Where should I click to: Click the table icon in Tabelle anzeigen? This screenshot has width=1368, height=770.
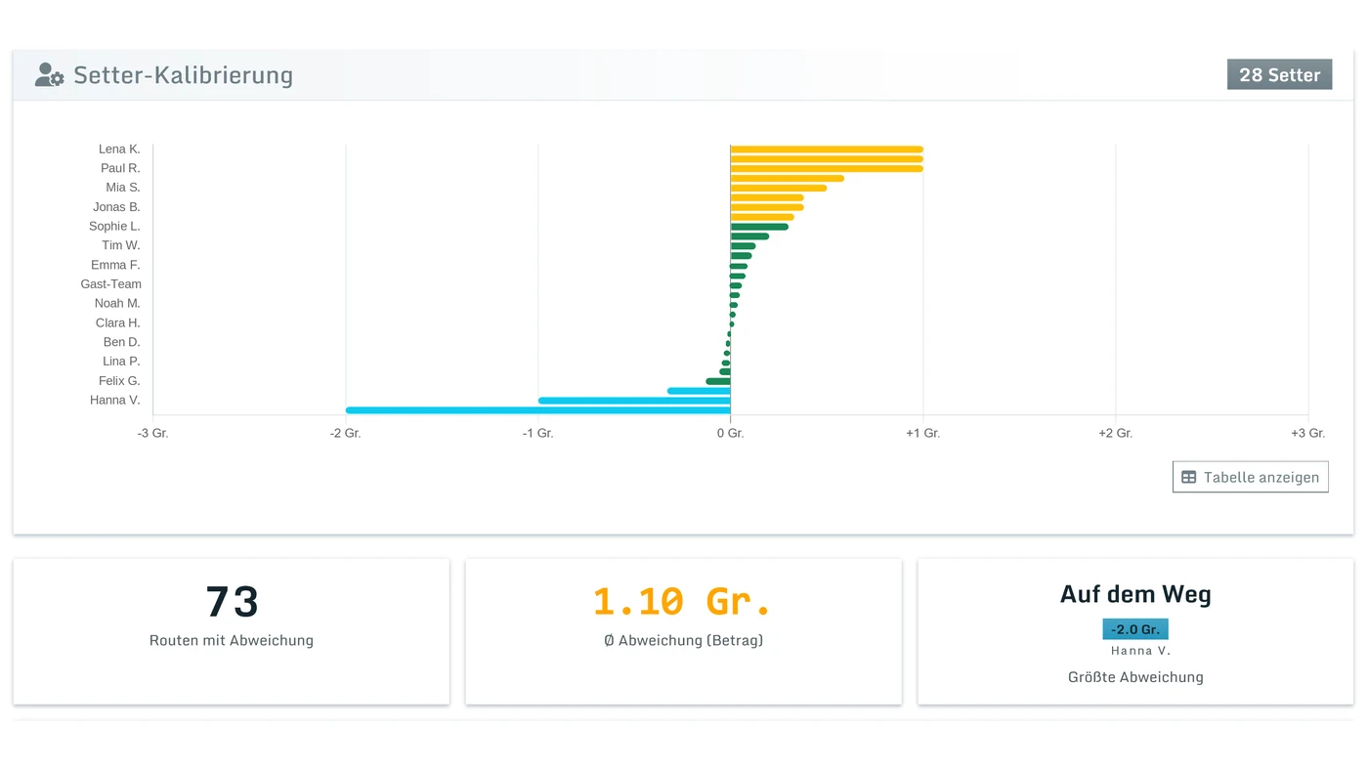1189,477
